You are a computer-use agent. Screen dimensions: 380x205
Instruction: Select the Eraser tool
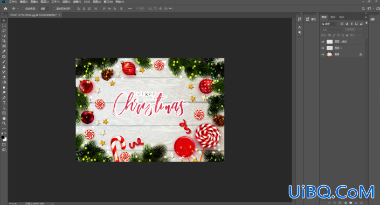point(4,77)
